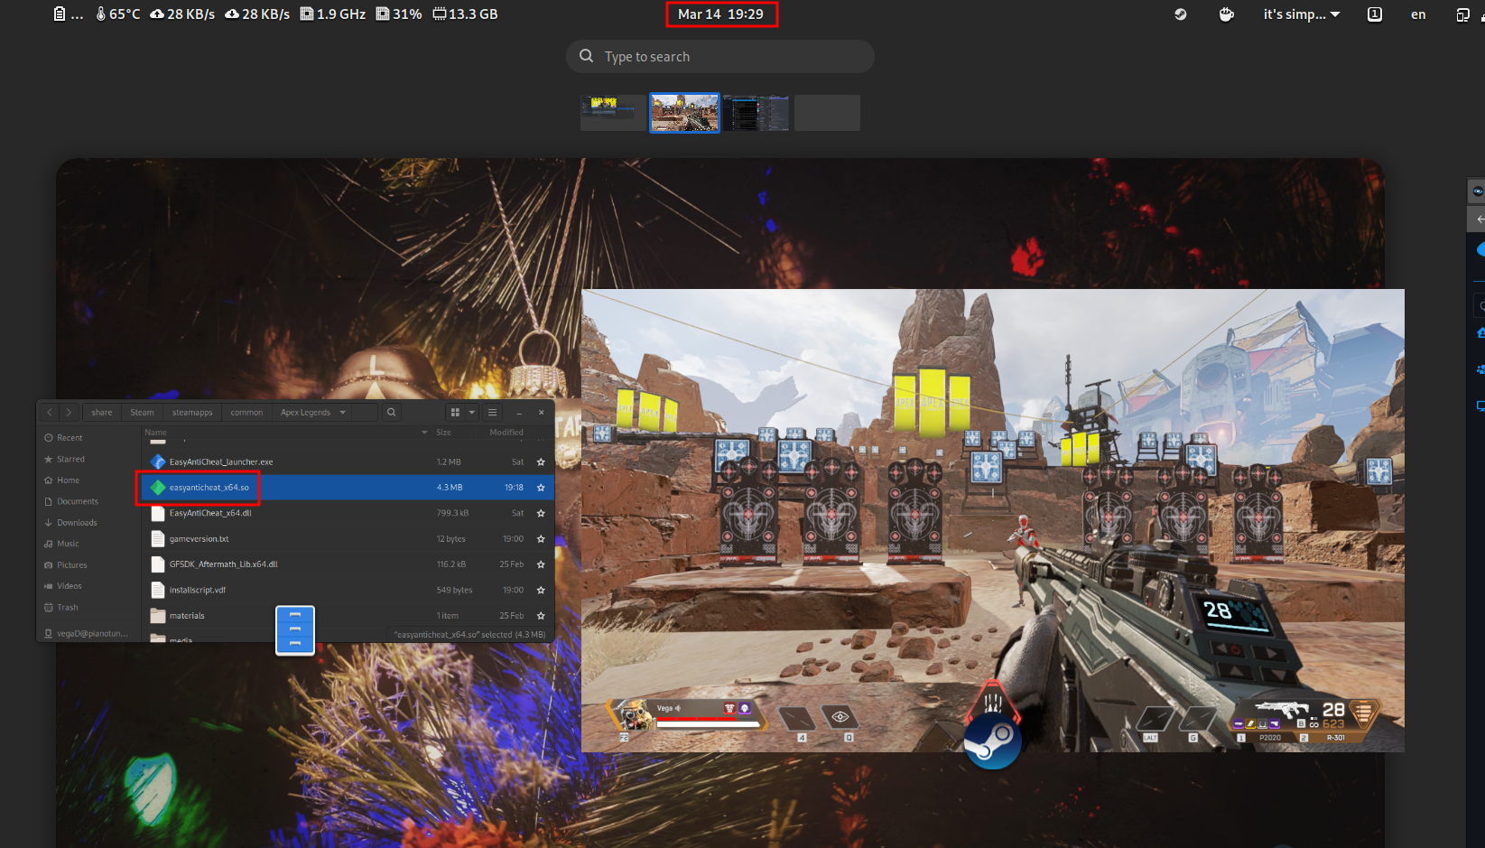Click the gameversion.txt document icon
This screenshot has height=848, width=1485.
[x=158, y=539]
